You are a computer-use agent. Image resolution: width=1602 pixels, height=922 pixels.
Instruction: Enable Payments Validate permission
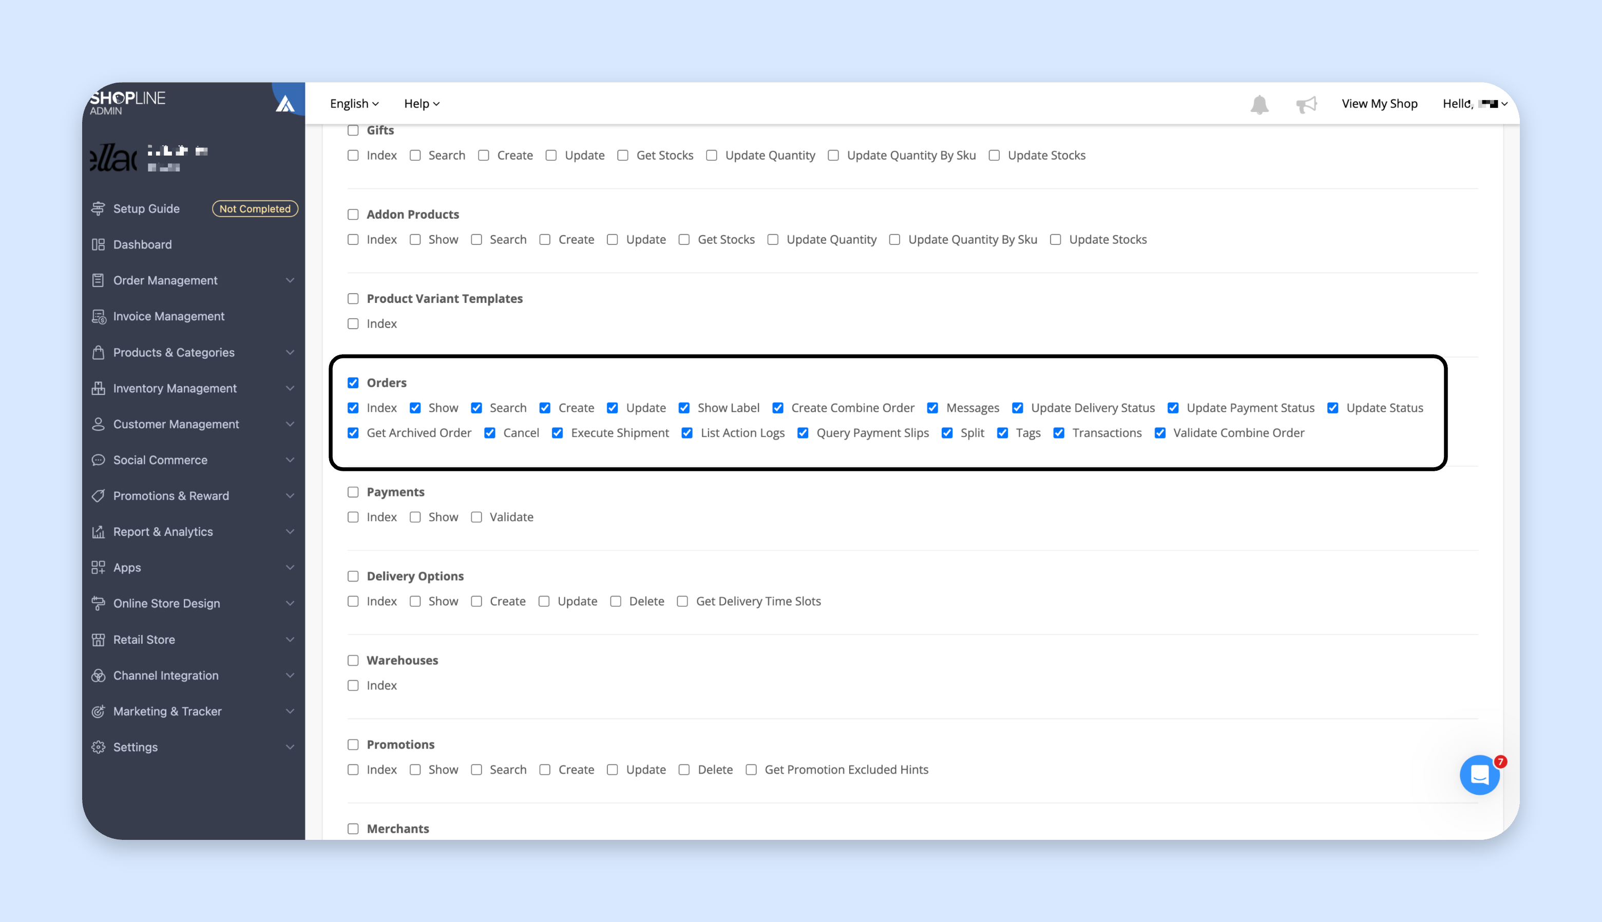click(477, 517)
